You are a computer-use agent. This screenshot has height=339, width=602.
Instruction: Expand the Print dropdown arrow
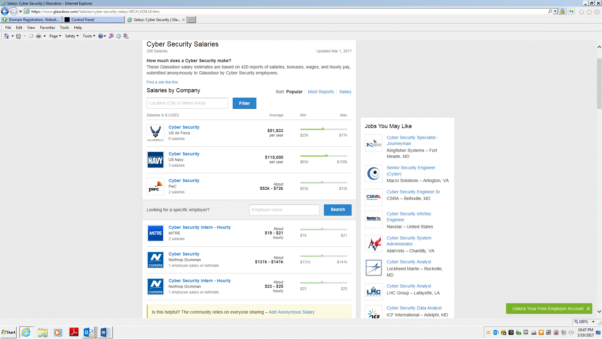point(45,36)
